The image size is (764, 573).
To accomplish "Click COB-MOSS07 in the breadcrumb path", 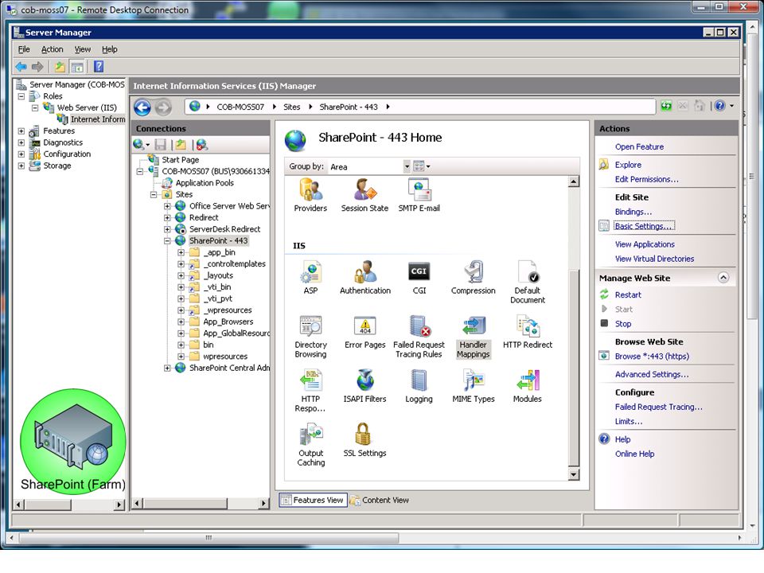I will (x=240, y=107).
